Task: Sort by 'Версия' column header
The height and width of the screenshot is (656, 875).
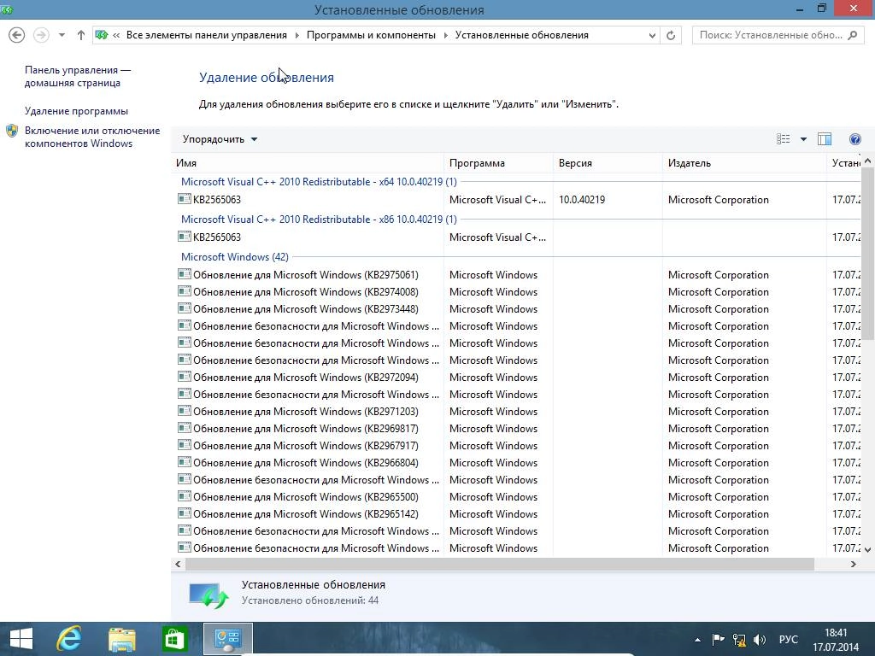Action: pyautogui.click(x=608, y=163)
